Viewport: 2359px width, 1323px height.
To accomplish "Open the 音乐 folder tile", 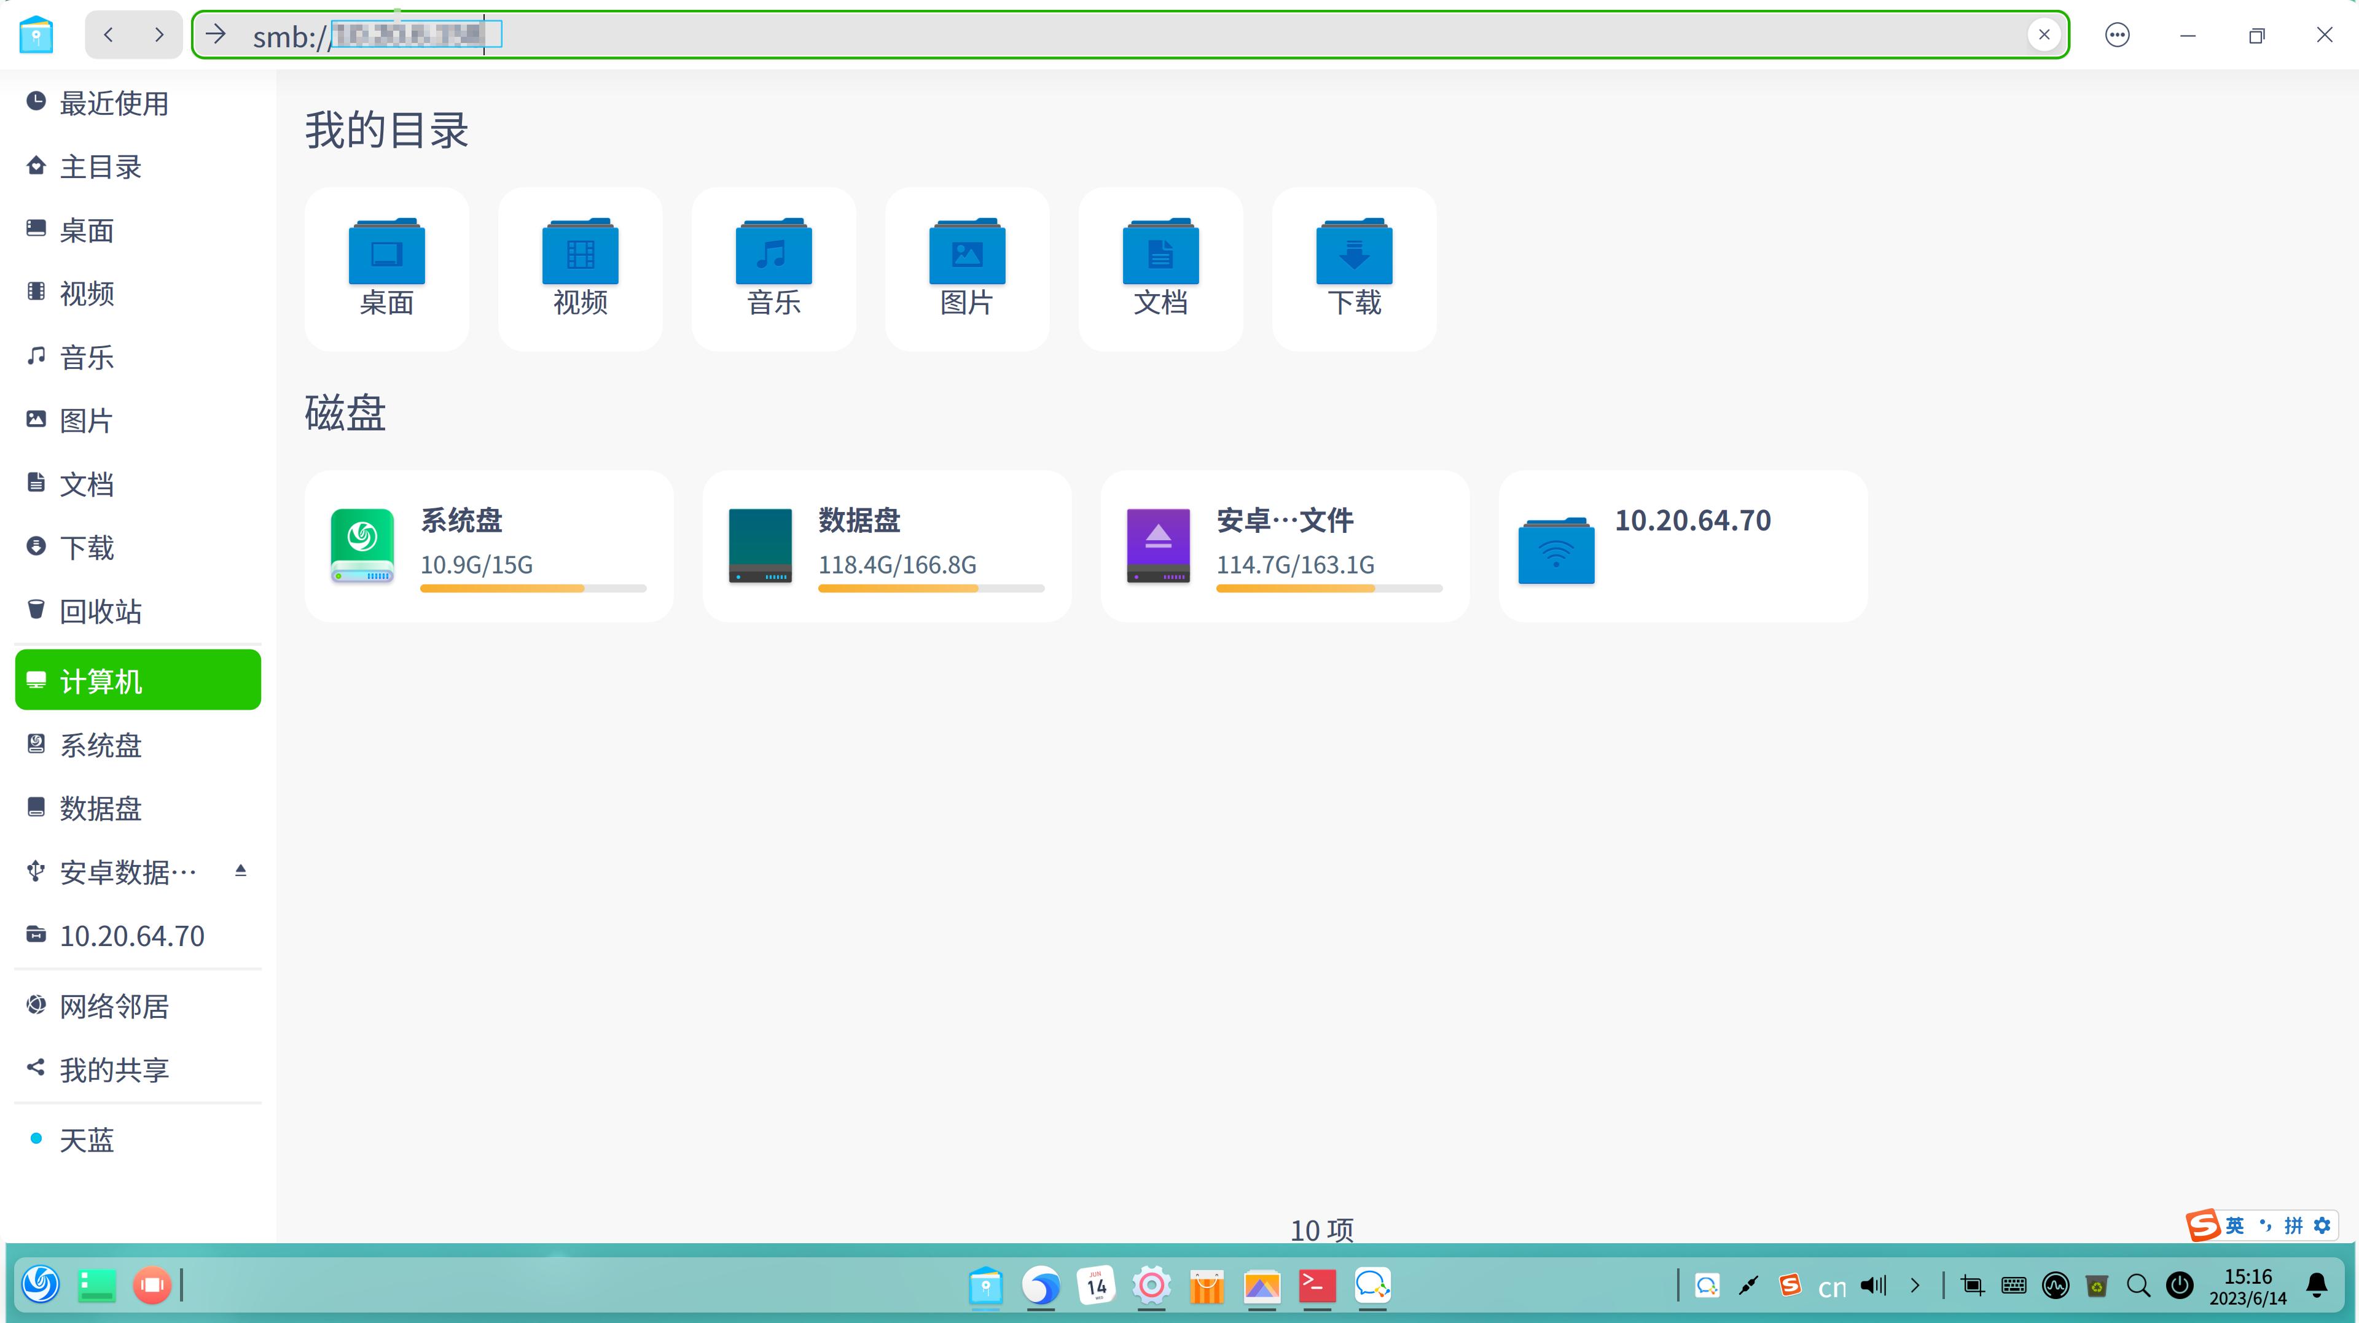I will coord(774,269).
